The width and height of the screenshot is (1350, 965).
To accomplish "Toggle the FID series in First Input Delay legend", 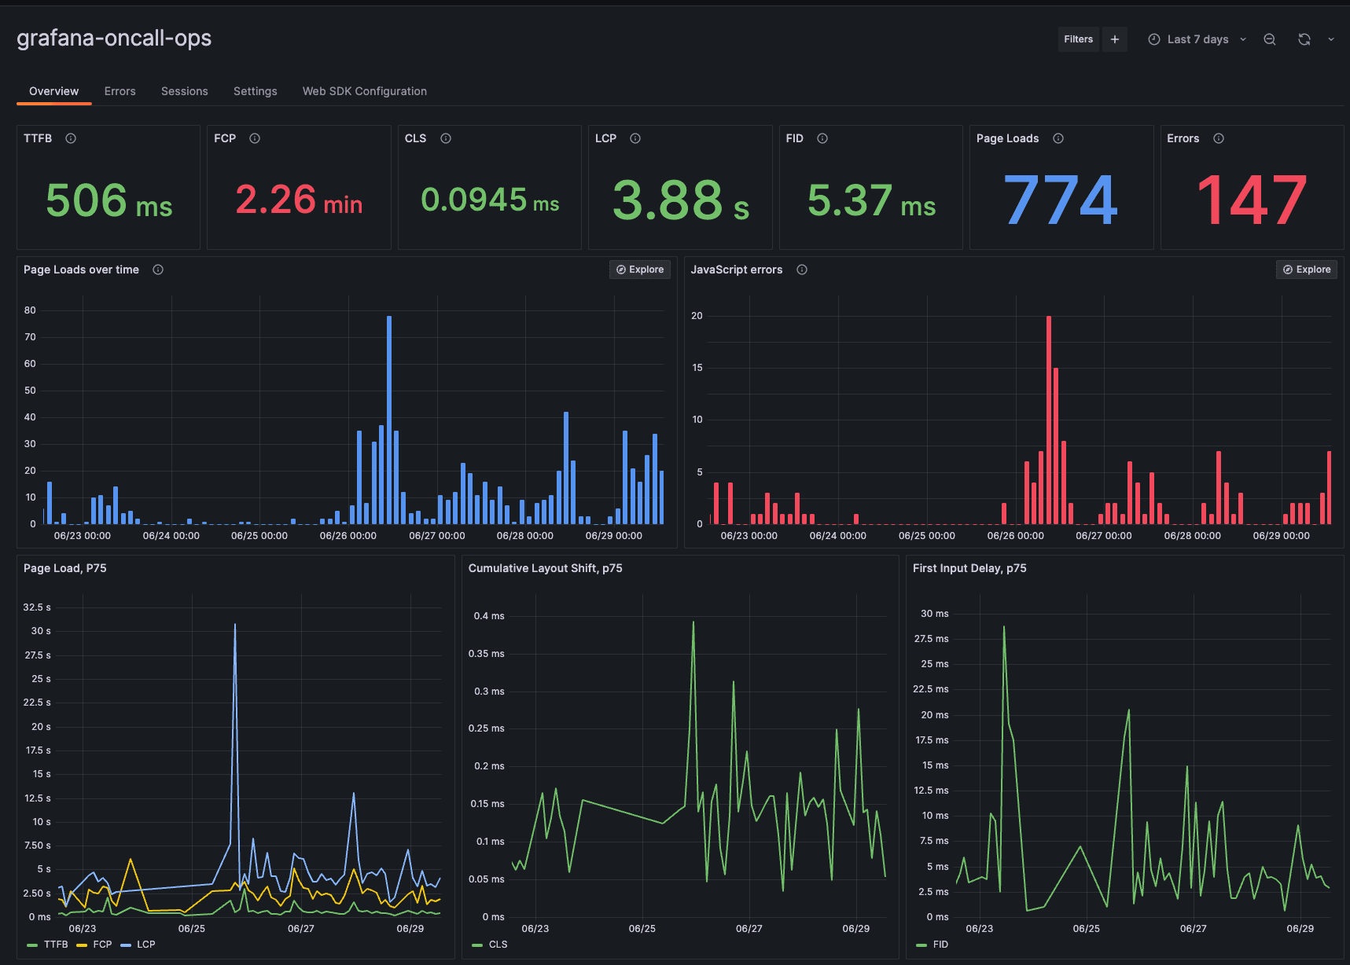I will click(939, 945).
